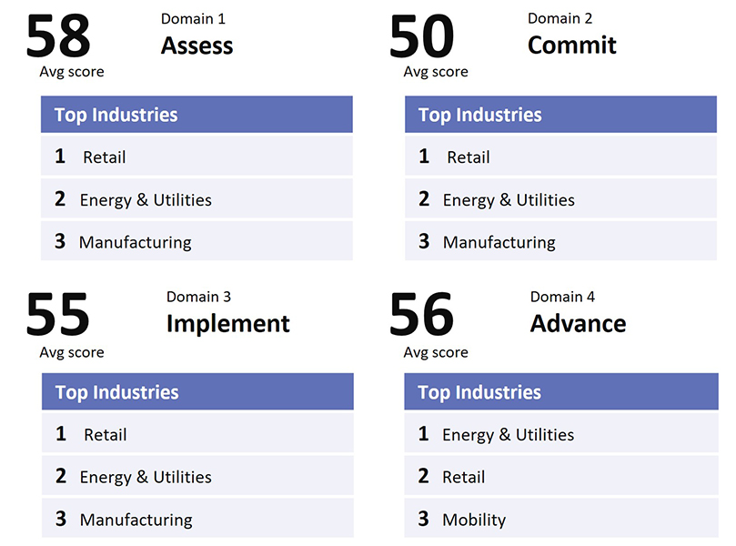Click Energy & Utilities in Commit list
736x546 pixels.
point(508,200)
